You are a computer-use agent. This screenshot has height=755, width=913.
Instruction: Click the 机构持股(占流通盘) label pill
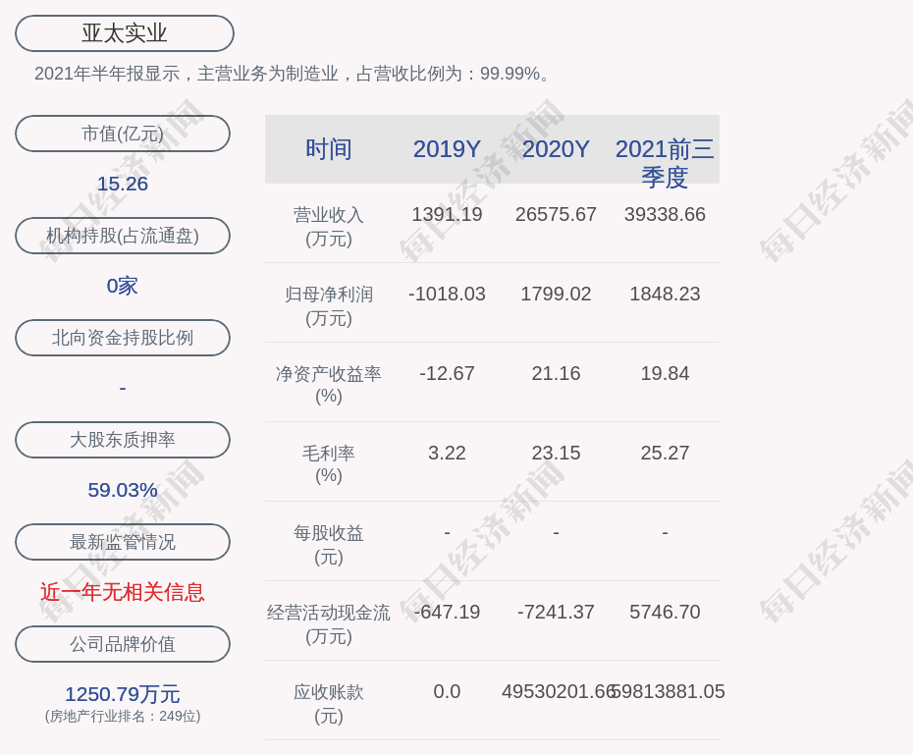point(123,236)
